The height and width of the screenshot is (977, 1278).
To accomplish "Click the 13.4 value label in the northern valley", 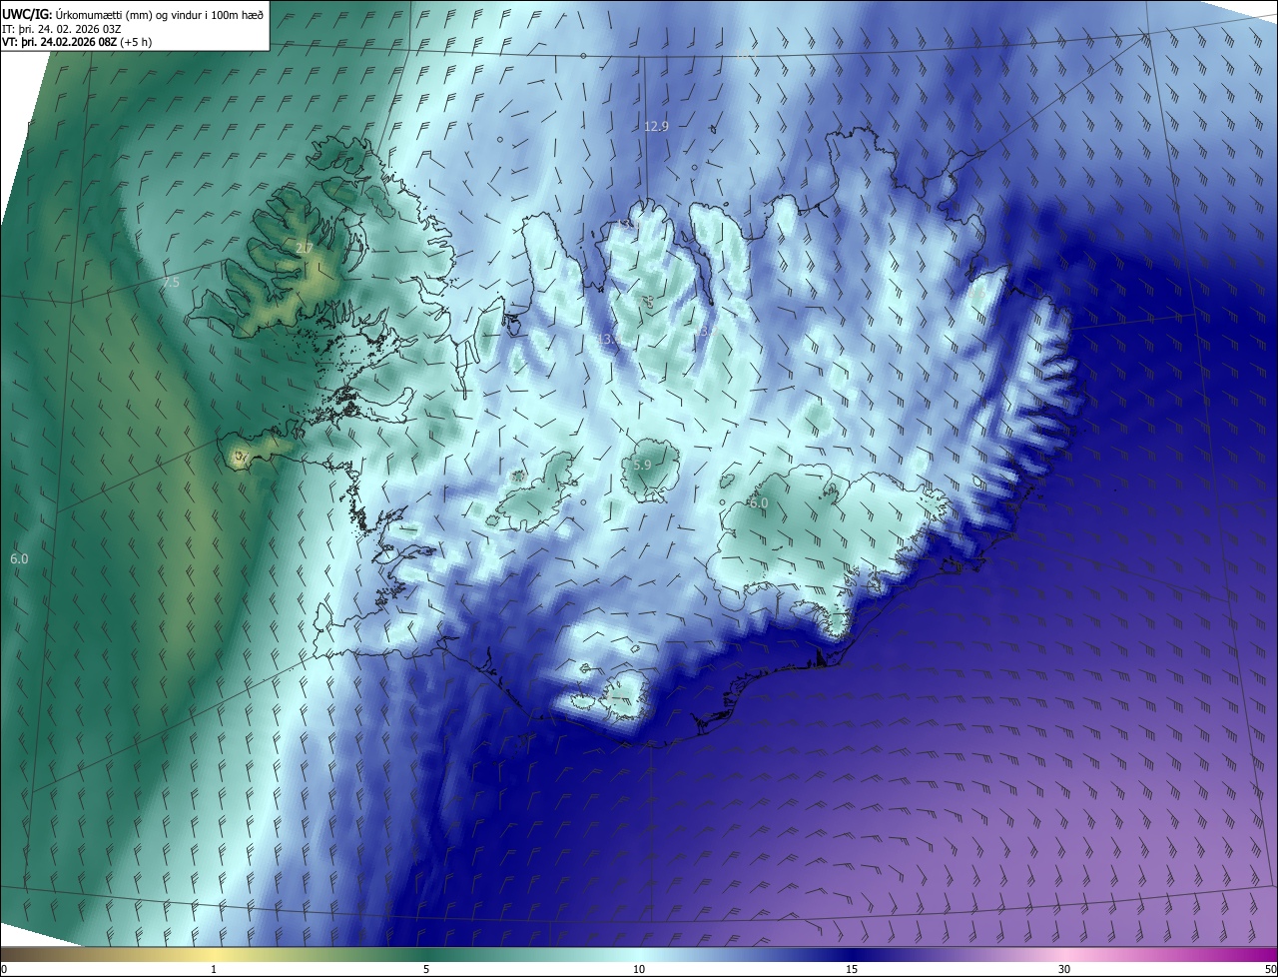I will coord(609,340).
